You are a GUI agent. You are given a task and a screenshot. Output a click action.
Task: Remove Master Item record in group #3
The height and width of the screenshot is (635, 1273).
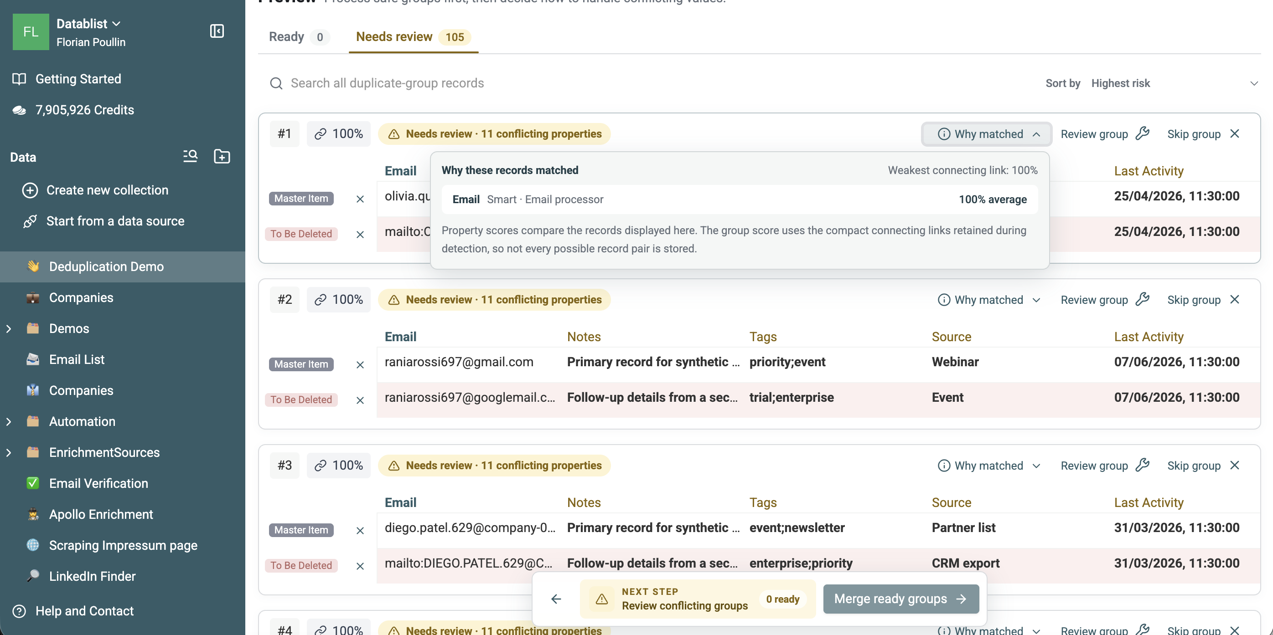pos(360,531)
